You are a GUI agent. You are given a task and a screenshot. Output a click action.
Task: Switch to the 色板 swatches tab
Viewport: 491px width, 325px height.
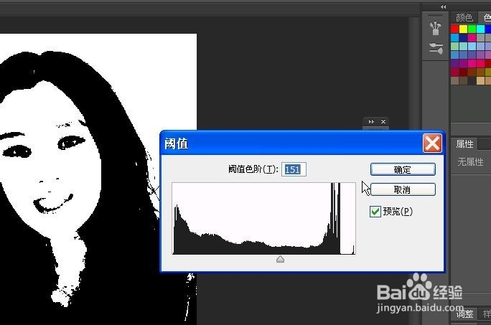[486, 17]
